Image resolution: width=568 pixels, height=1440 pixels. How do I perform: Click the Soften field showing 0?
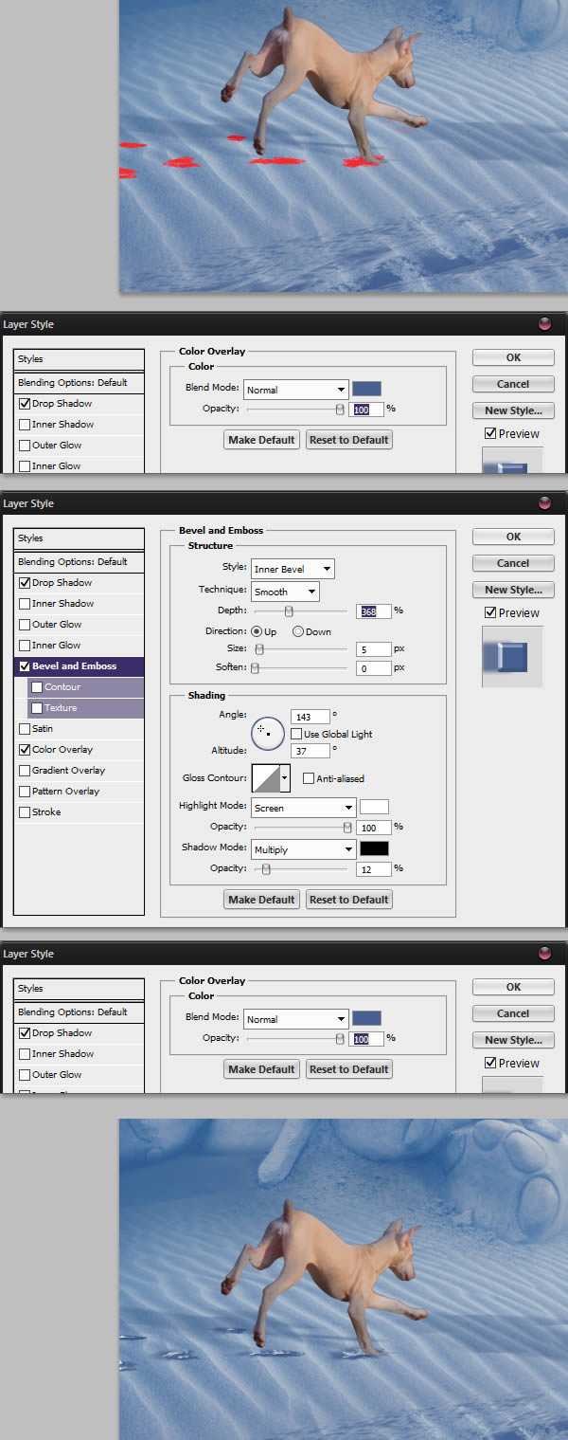[374, 668]
